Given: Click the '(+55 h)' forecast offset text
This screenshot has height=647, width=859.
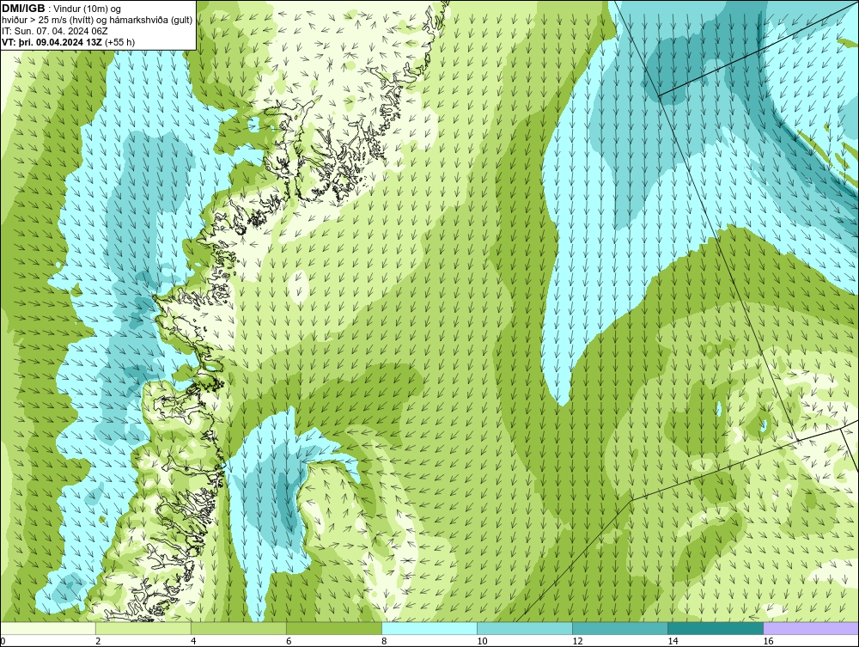Looking at the screenshot, I should coord(120,42).
